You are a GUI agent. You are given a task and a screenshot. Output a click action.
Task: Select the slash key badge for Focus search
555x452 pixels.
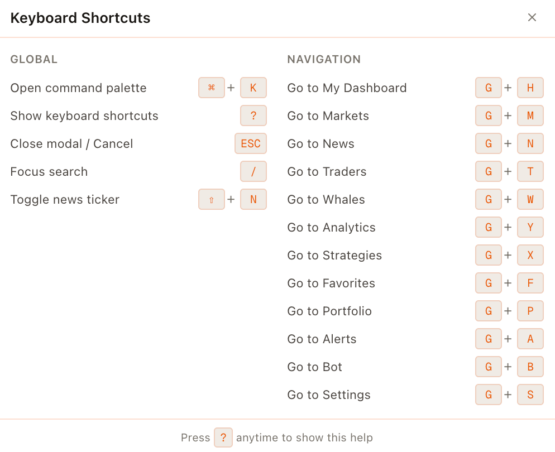253,171
